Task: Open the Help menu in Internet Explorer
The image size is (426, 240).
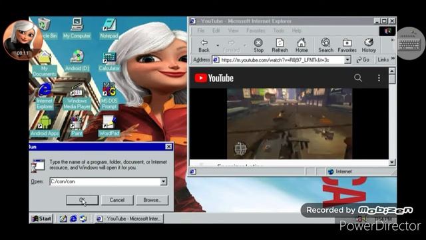Action: (x=296, y=31)
